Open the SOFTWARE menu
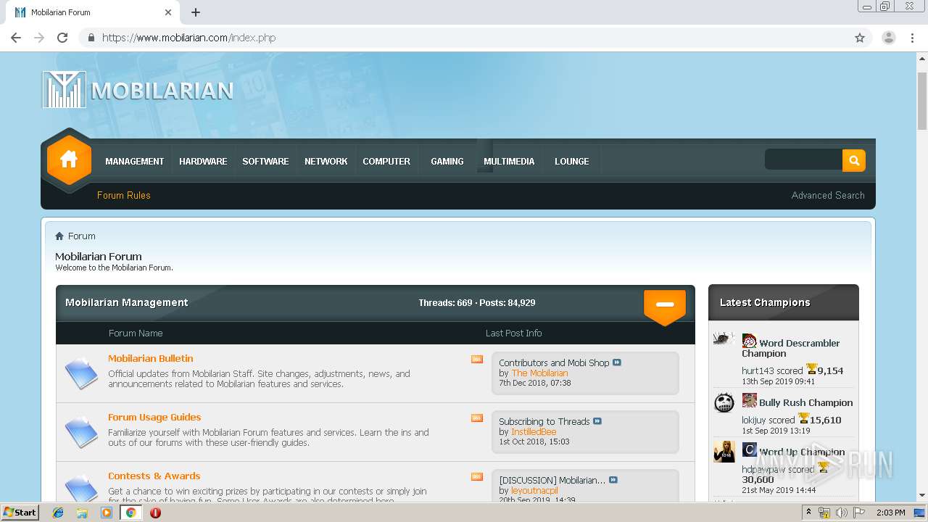 coord(265,161)
